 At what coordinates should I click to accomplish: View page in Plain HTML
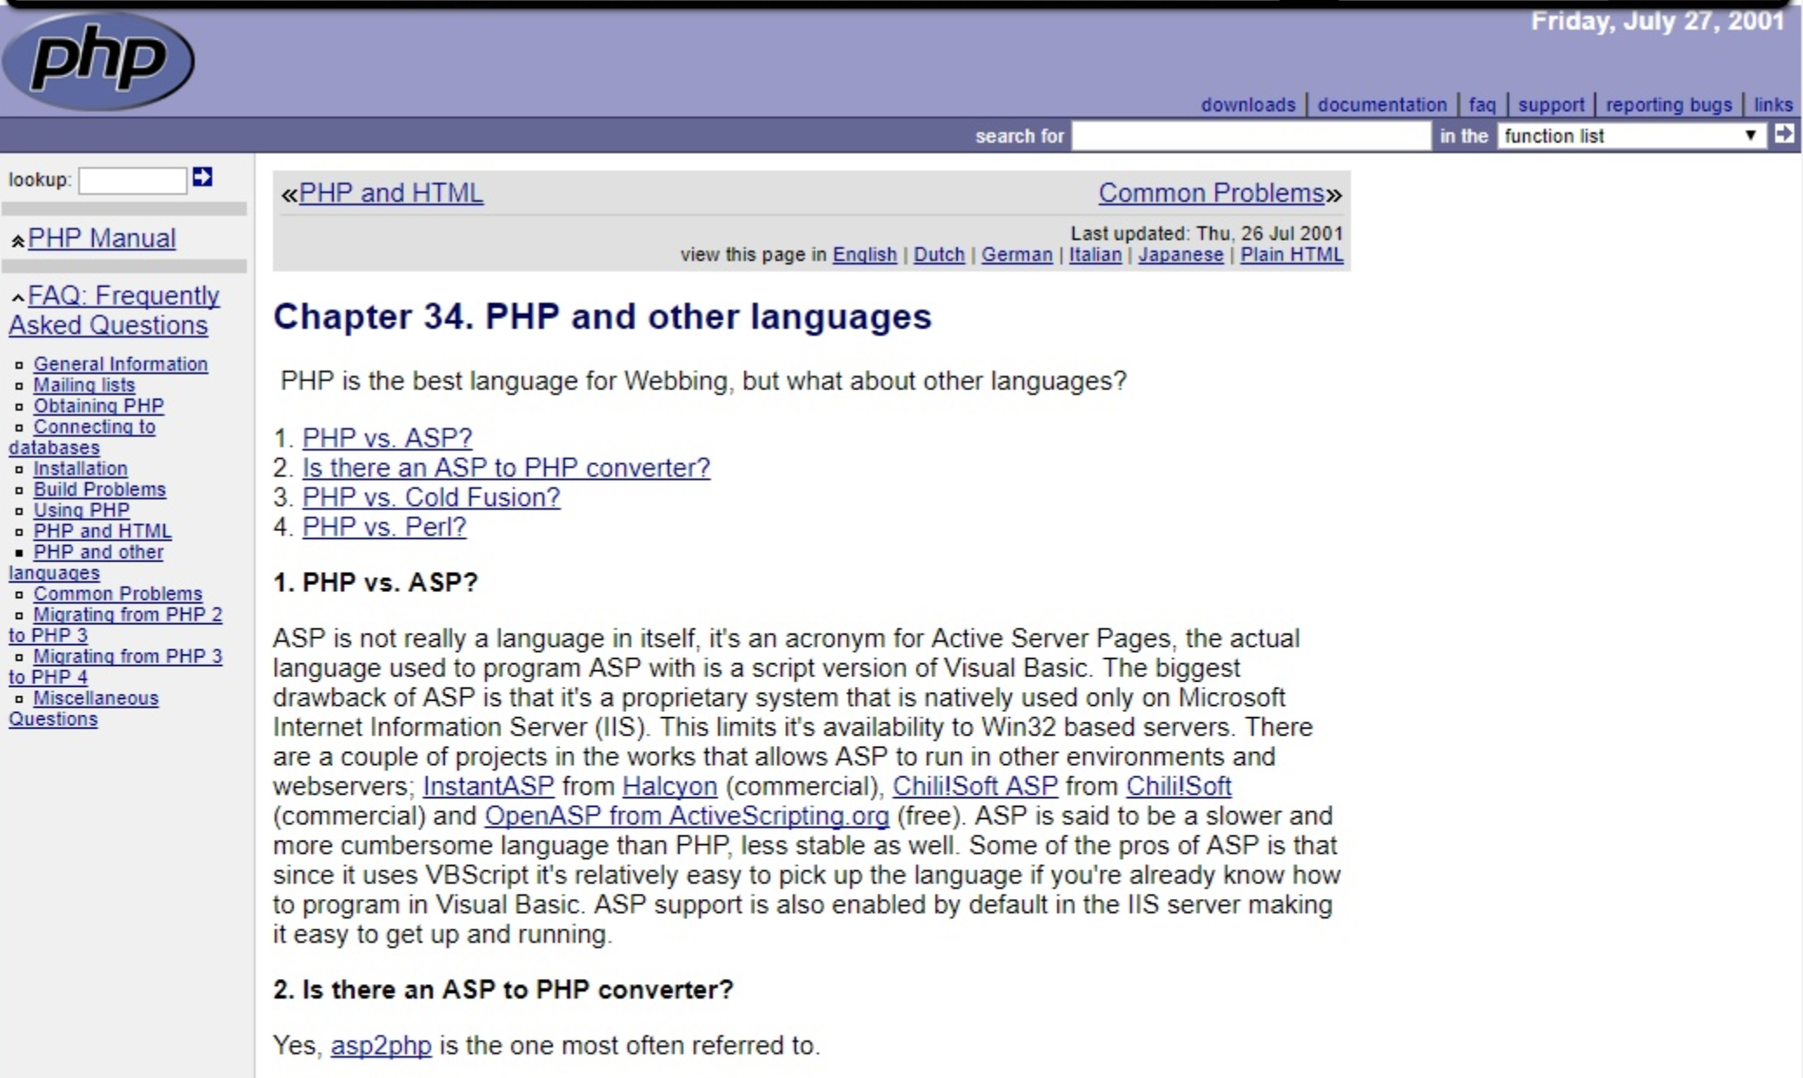coord(1291,255)
